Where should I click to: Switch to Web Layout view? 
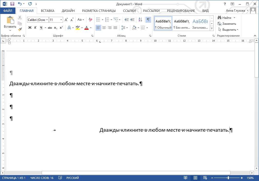tap(205, 178)
